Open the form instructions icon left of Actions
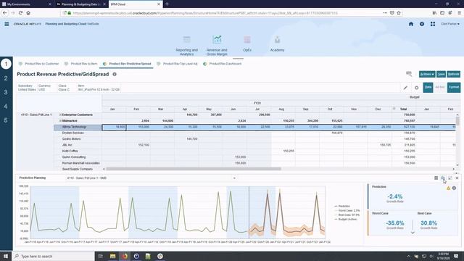Viewport: 464px width, 261px height. tap(409, 74)
